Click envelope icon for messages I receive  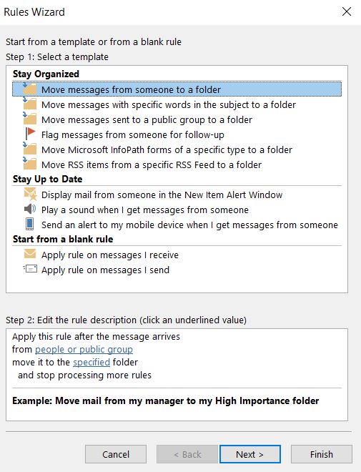[x=30, y=254]
